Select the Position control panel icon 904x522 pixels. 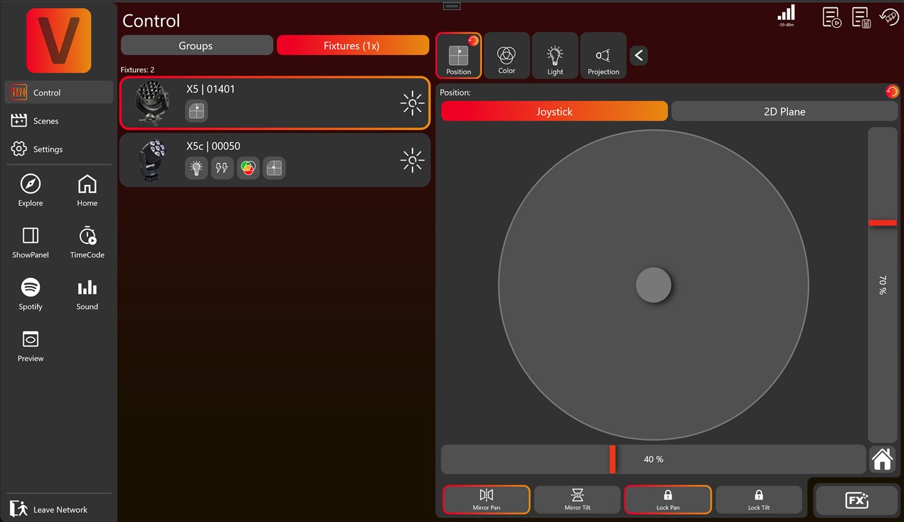coord(458,56)
